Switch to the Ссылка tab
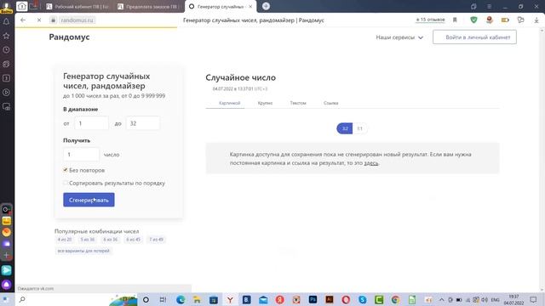The image size is (545, 306). pyautogui.click(x=330, y=103)
